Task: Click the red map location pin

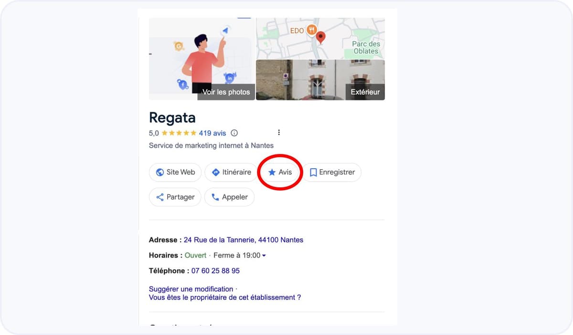Action: pos(321,37)
